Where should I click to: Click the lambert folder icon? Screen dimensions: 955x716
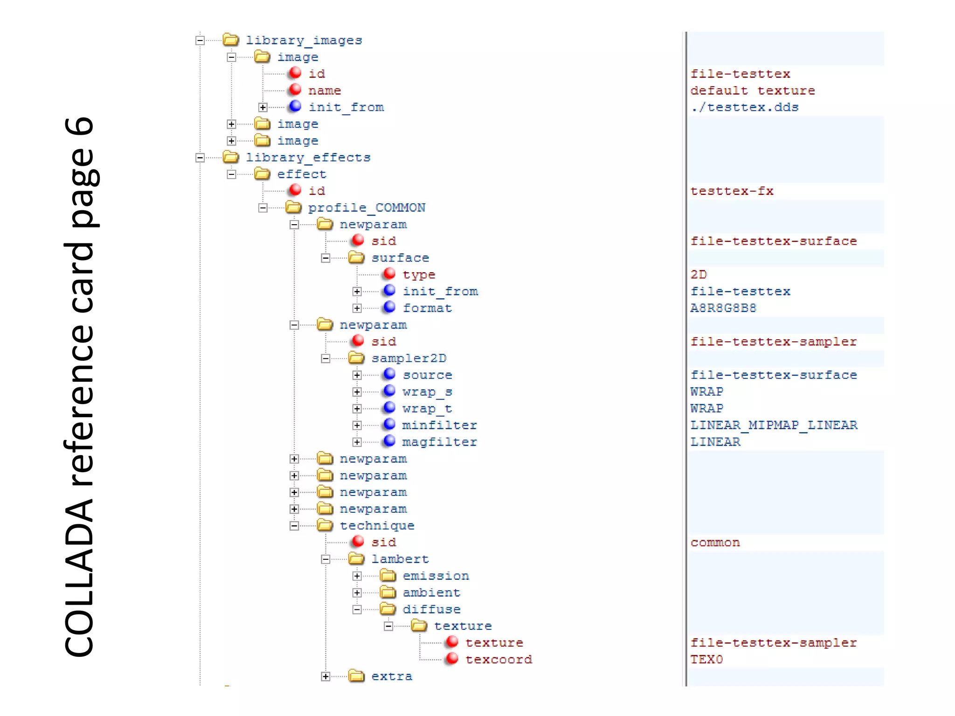(356, 558)
